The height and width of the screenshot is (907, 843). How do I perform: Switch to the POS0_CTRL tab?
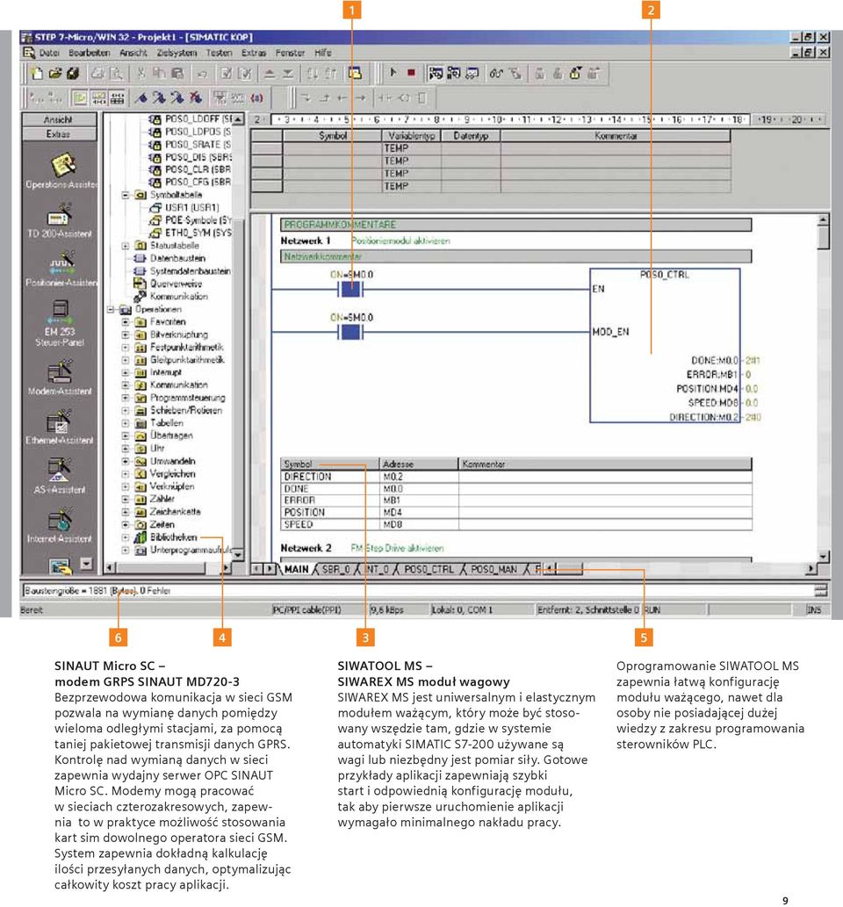(x=429, y=569)
